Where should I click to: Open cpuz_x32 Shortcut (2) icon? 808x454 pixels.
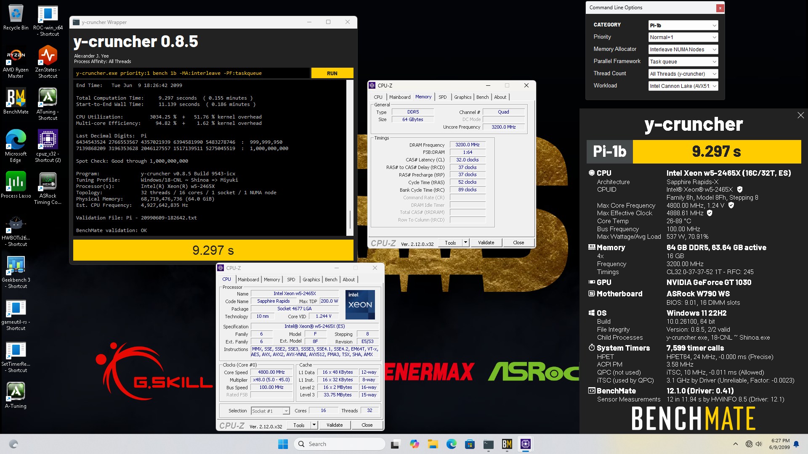(48, 146)
